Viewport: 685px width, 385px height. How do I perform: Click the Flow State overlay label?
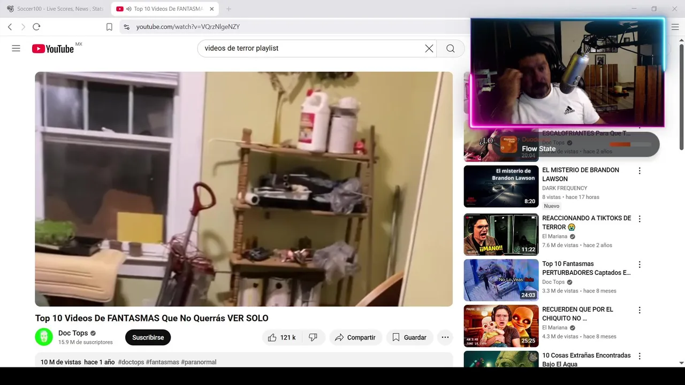tap(538, 149)
